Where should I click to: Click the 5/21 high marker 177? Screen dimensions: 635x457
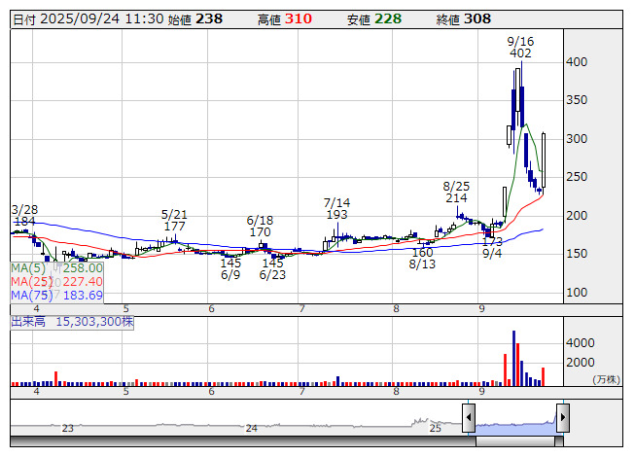[174, 227]
